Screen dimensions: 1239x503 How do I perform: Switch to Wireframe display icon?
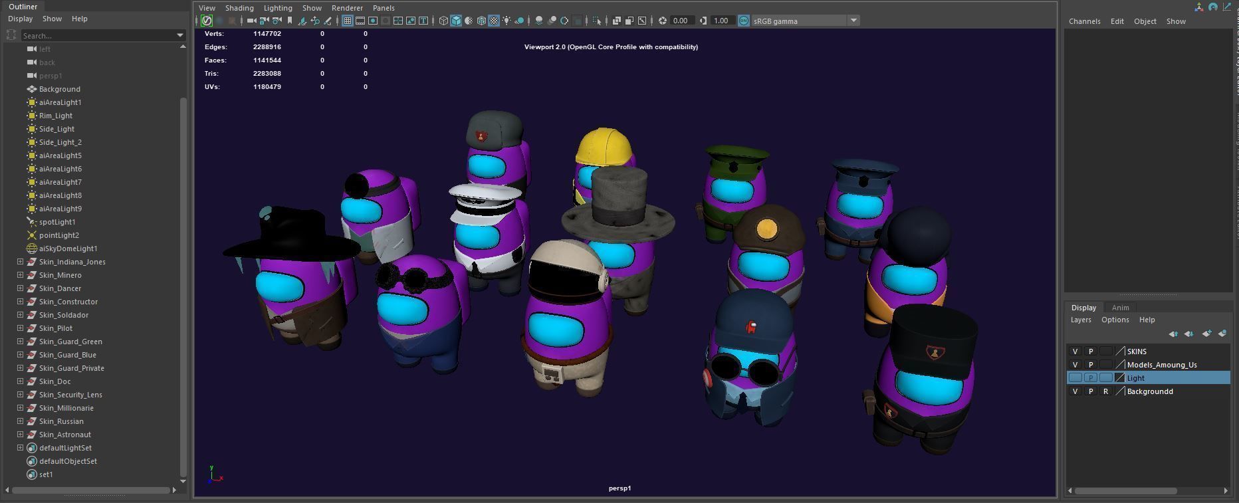pyautogui.click(x=443, y=21)
